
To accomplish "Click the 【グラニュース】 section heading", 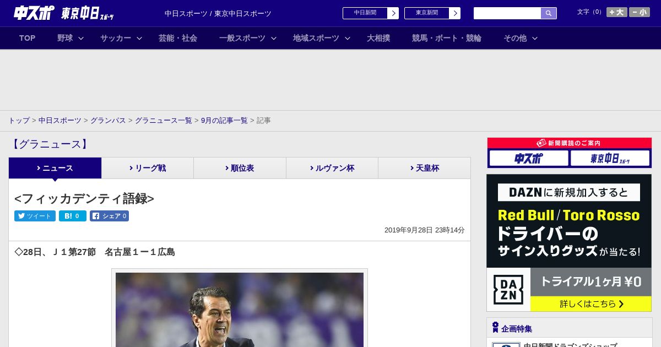I will (x=50, y=144).
